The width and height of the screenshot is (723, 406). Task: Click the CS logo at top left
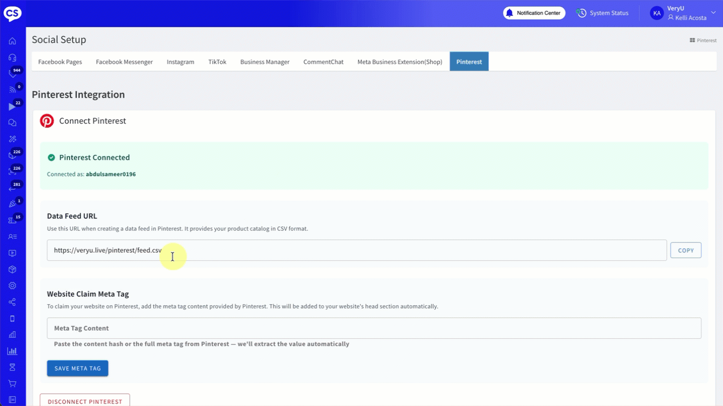point(13,13)
